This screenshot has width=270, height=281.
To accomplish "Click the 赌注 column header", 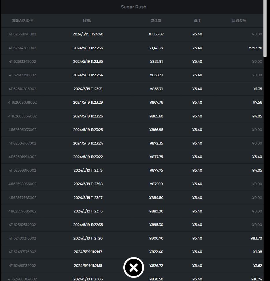I will pyautogui.click(x=197, y=21).
